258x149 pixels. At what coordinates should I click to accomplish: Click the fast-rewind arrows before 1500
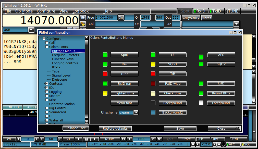pos(123,139)
